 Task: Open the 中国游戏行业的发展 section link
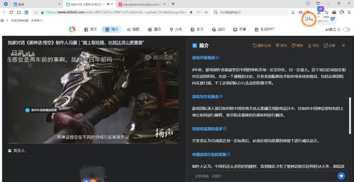(x=209, y=155)
